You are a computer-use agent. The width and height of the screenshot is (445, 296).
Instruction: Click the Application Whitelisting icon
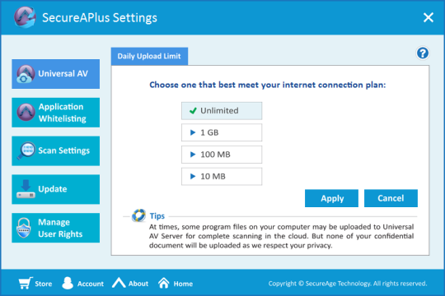click(x=26, y=112)
